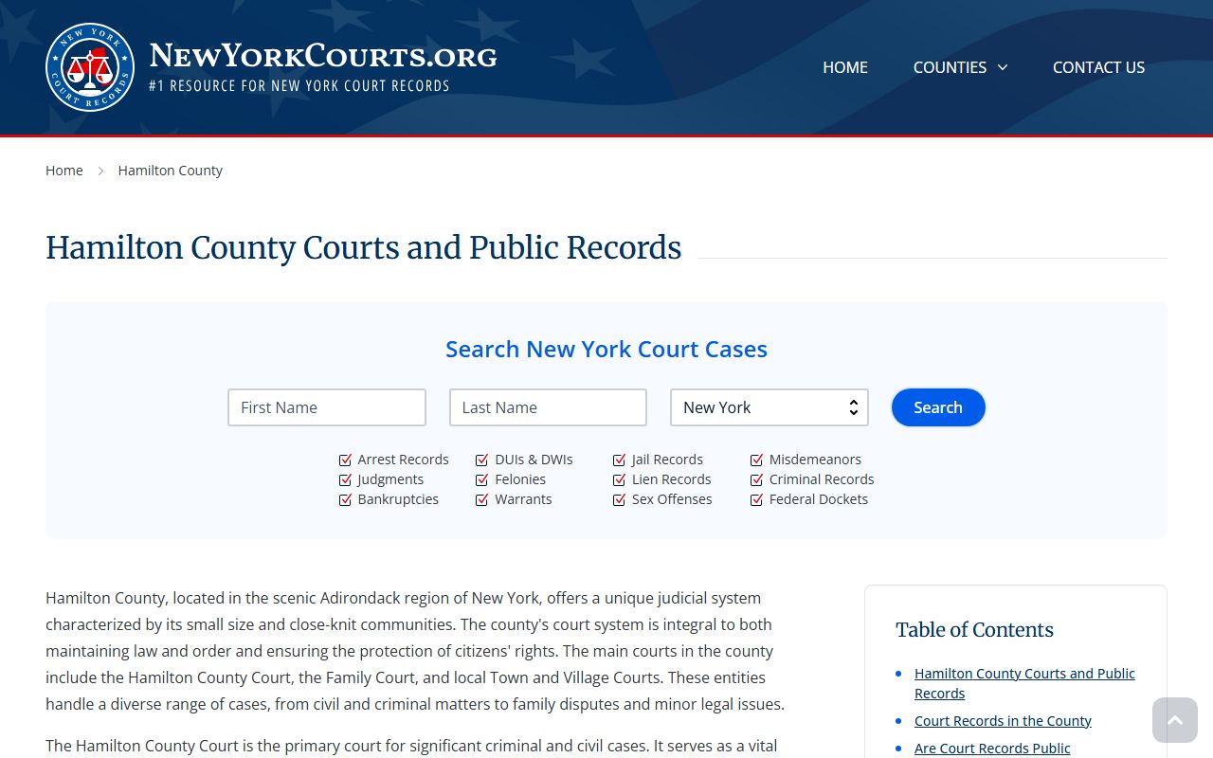The height and width of the screenshot is (758, 1213).
Task: Open the CONTACT US menu item
Action: pos(1098,67)
